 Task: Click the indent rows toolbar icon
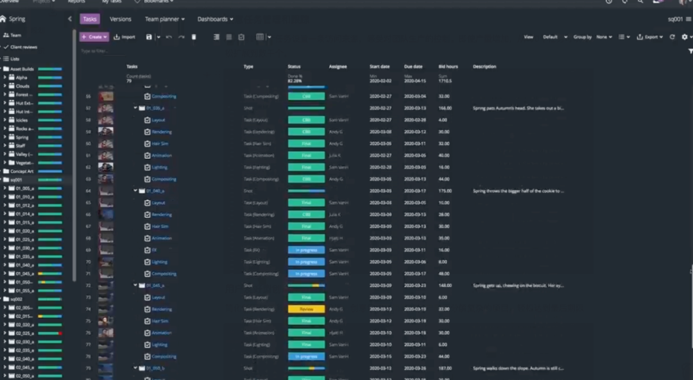(x=217, y=37)
